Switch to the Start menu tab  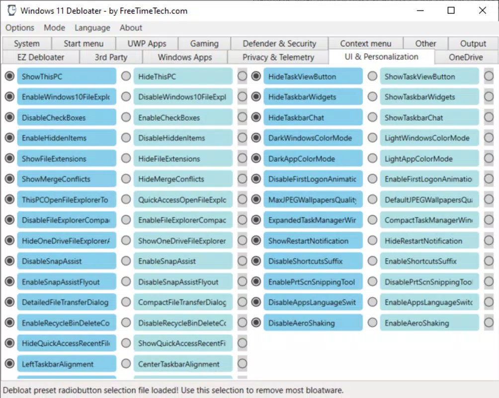[x=83, y=43]
